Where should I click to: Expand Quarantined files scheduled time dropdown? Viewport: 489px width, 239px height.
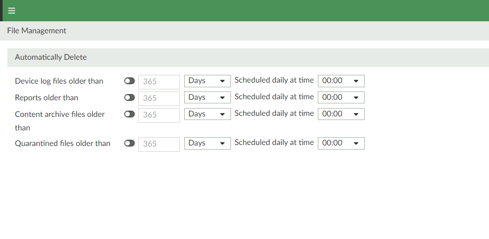click(341, 143)
